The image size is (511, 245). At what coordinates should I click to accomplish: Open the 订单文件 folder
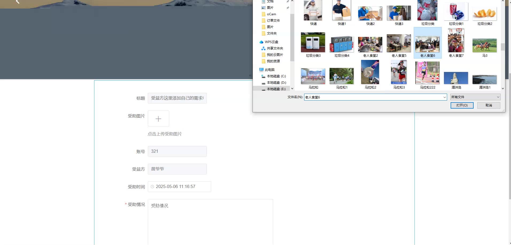(x=273, y=21)
